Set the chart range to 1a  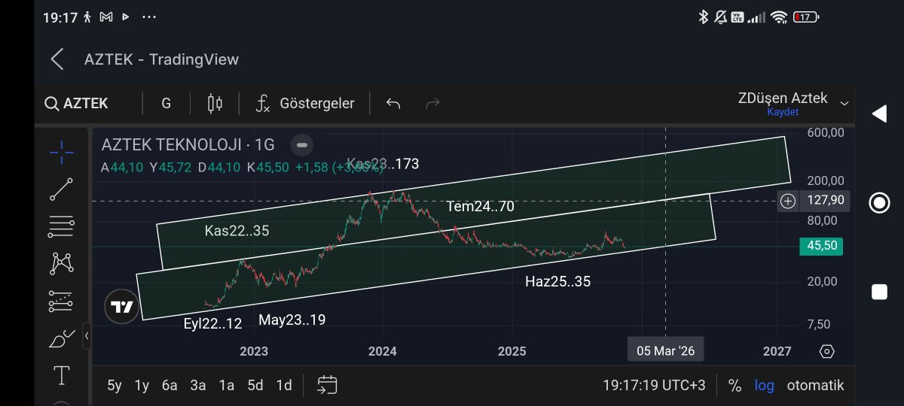(227, 386)
